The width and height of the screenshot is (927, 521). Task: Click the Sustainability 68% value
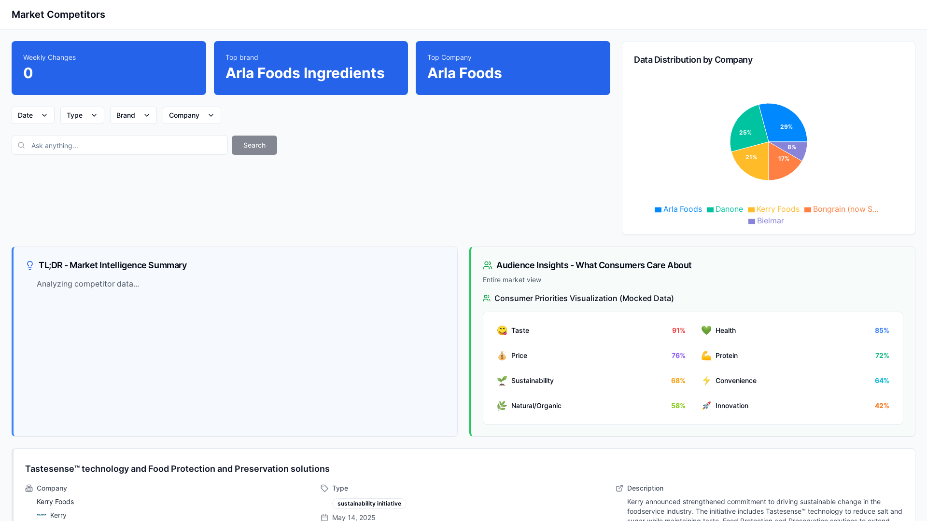(678, 381)
